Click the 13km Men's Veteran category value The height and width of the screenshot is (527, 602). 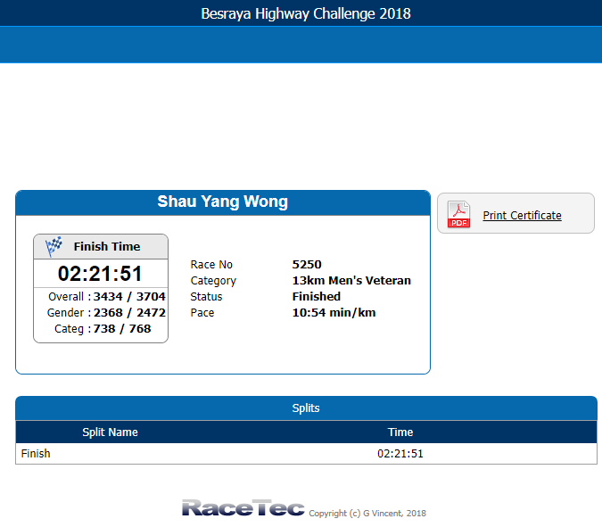[351, 281]
